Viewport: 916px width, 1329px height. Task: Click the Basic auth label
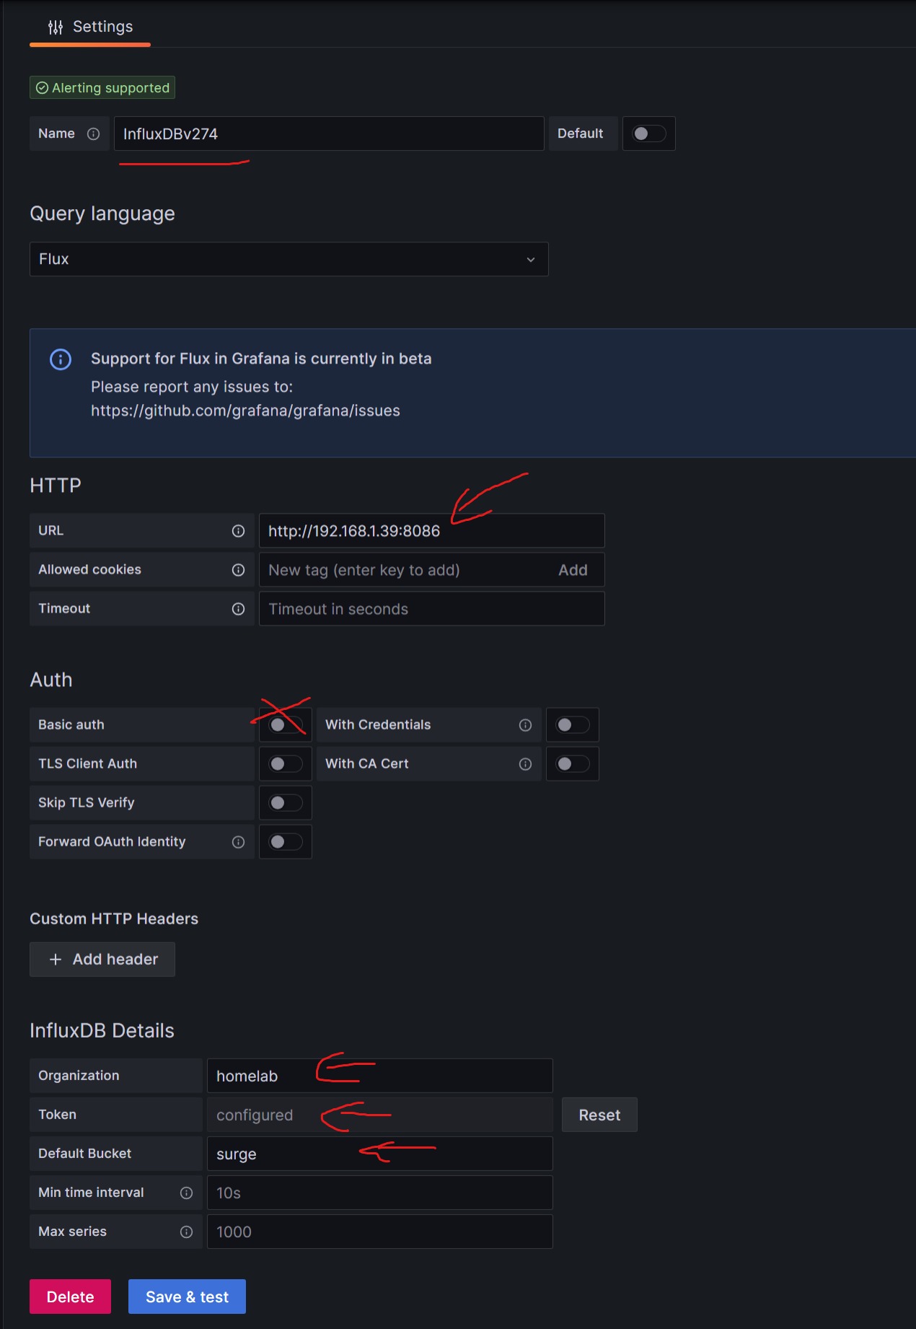(x=71, y=724)
